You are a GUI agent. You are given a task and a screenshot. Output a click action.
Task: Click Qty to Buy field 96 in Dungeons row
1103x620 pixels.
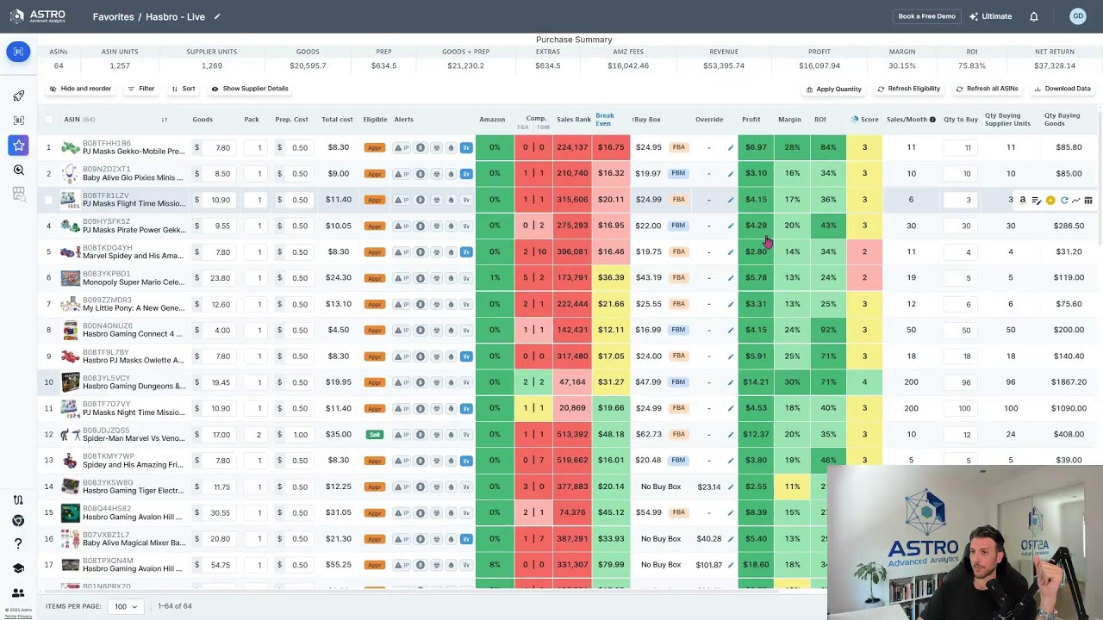(961, 382)
